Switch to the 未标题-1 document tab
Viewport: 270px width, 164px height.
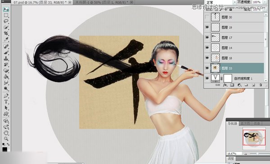[102, 2]
